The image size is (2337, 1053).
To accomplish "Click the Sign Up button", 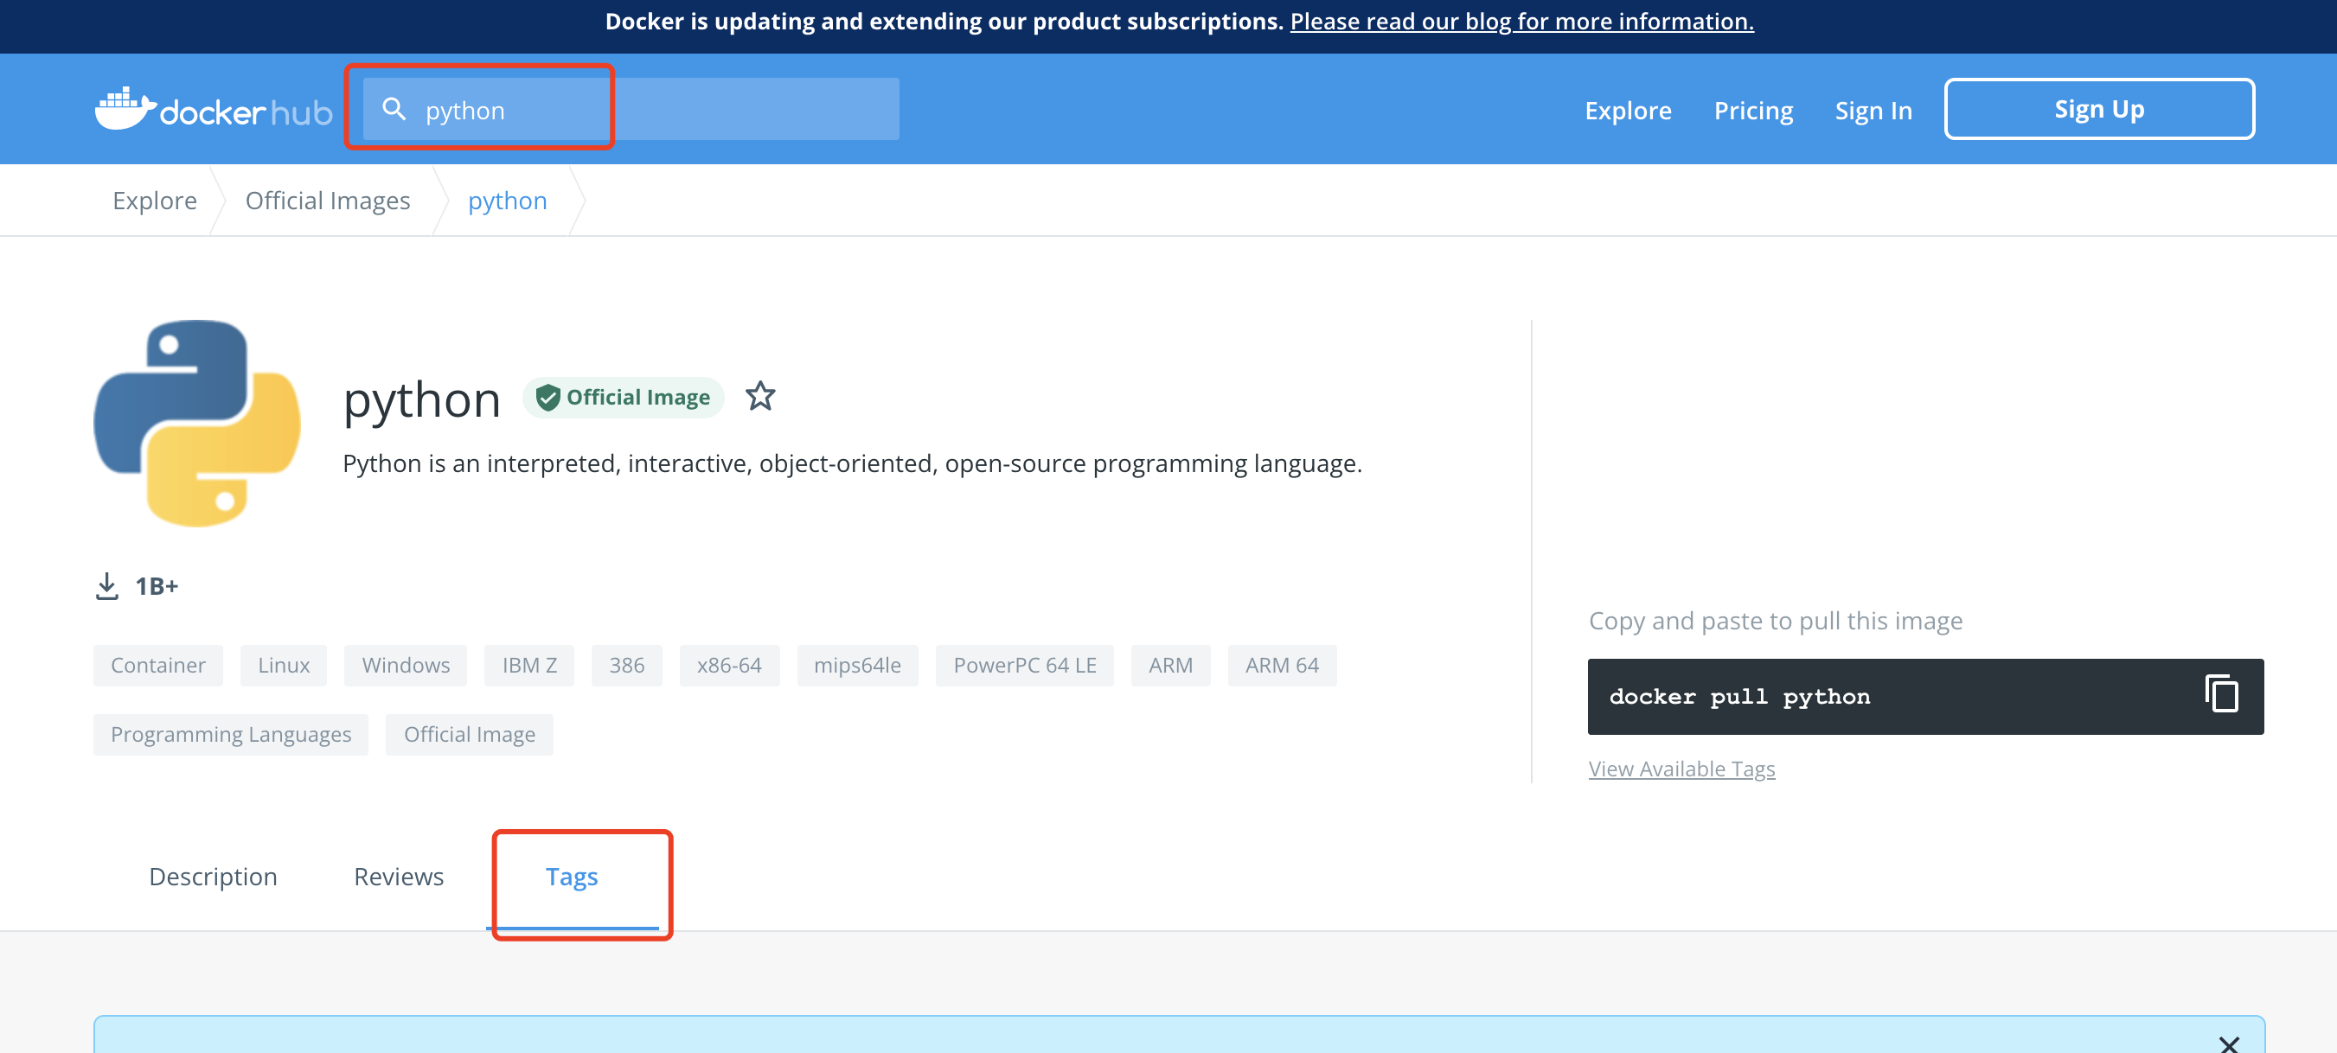I will (2098, 109).
